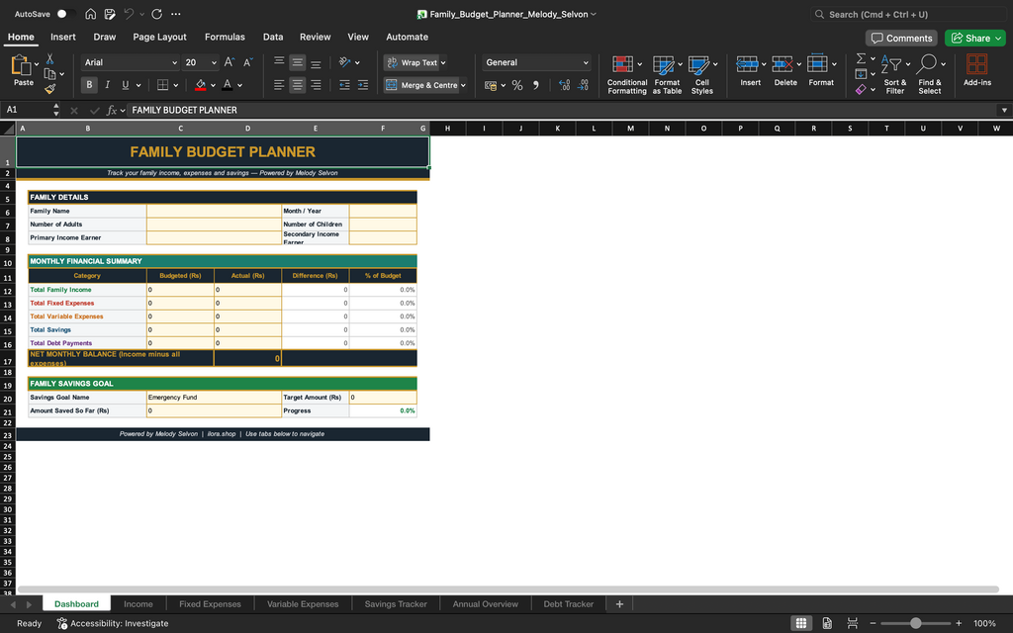Align text left

[279, 85]
